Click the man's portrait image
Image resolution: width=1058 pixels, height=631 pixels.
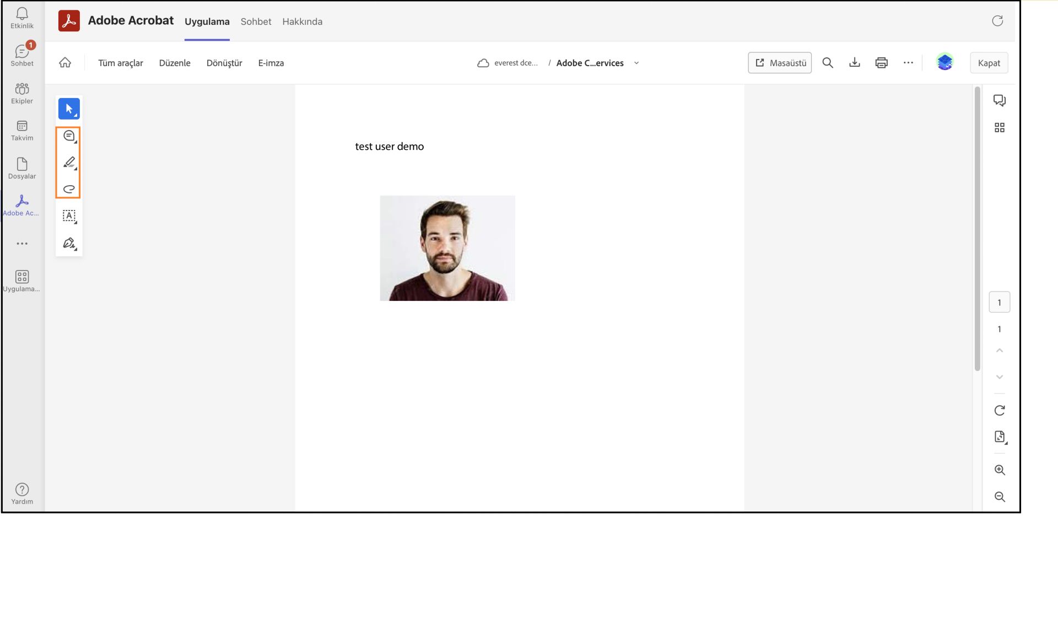point(447,248)
